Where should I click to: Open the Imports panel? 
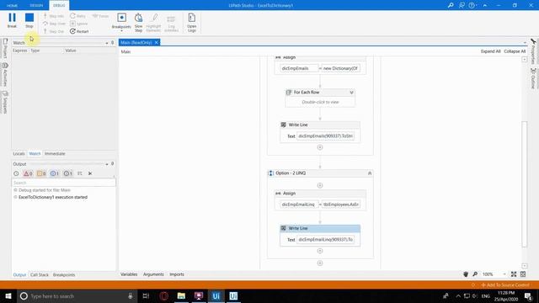point(177,274)
